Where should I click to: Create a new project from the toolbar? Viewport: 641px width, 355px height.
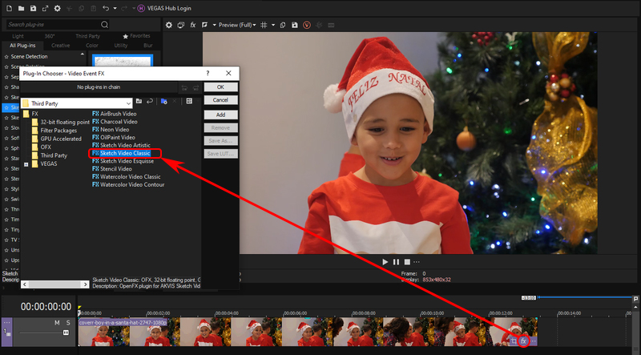tap(9, 8)
